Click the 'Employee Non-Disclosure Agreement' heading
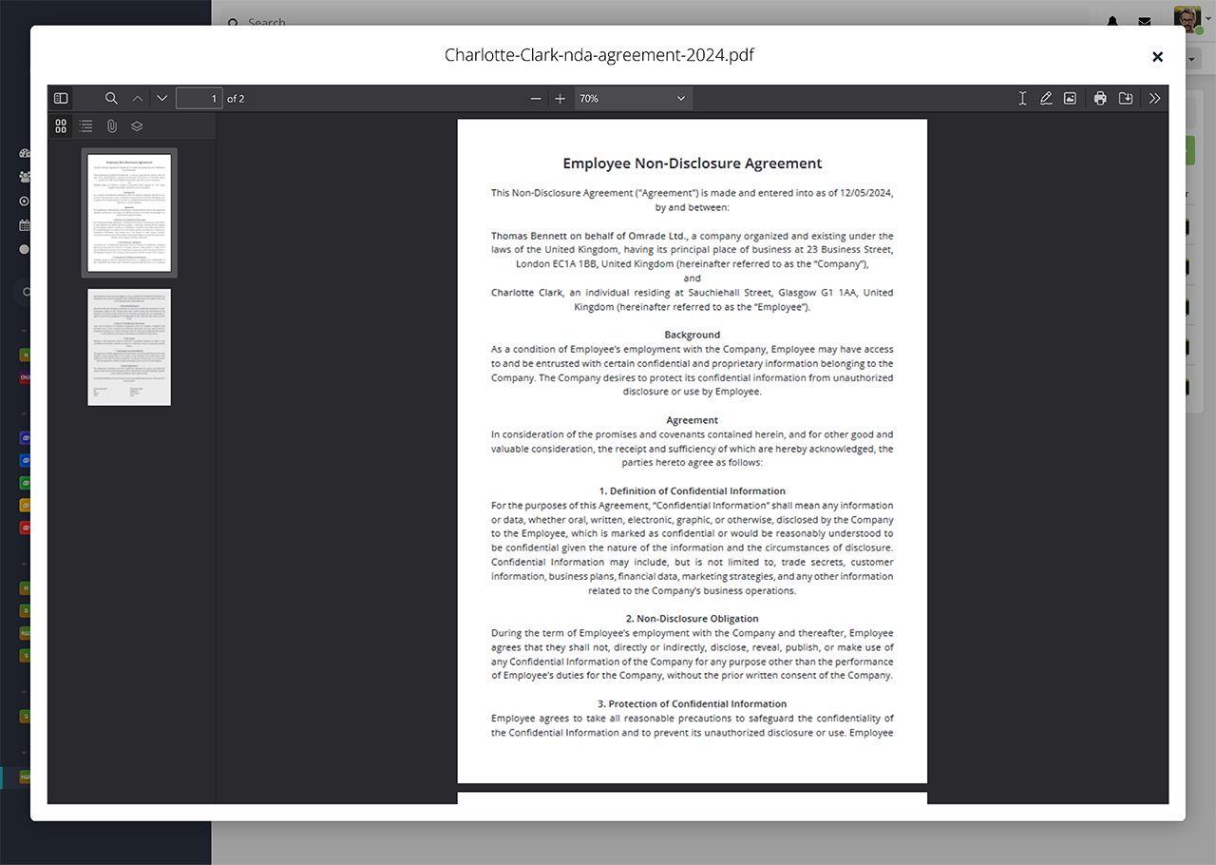Image resolution: width=1216 pixels, height=865 pixels. point(693,163)
